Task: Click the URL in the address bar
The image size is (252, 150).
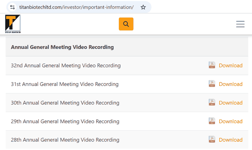Action: pos(76,7)
